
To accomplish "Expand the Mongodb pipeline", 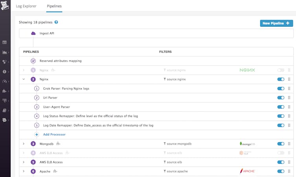I will coord(24,144).
